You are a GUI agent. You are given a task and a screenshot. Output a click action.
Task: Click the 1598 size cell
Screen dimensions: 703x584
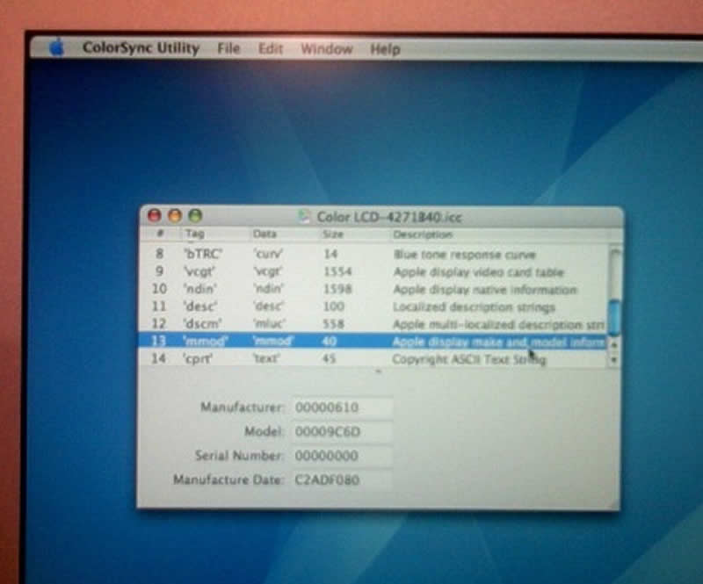click(x=337, y=289)
